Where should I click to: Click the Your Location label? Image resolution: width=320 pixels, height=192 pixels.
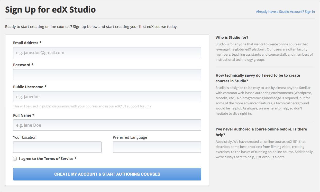pos(25,137)
